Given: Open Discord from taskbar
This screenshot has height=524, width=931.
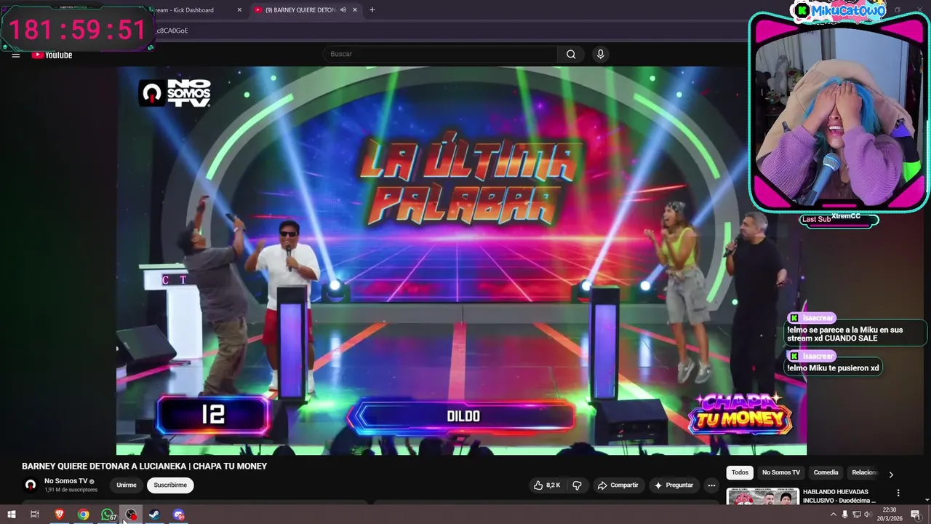Looking at the screenshot, I should [x=179, y=515].
